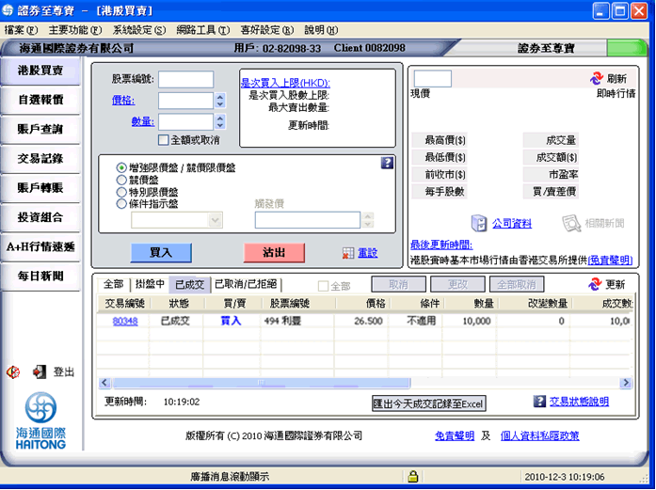Screen dimensions: 656x490
Task: Select the 競價盤 radio option
Action: coord(121,181)
